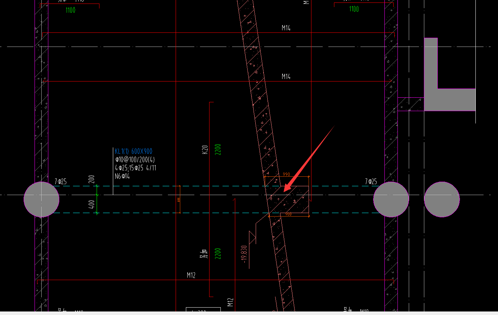Click the orange 990 dimension text

pyautogui.click(x=286, y=174)
